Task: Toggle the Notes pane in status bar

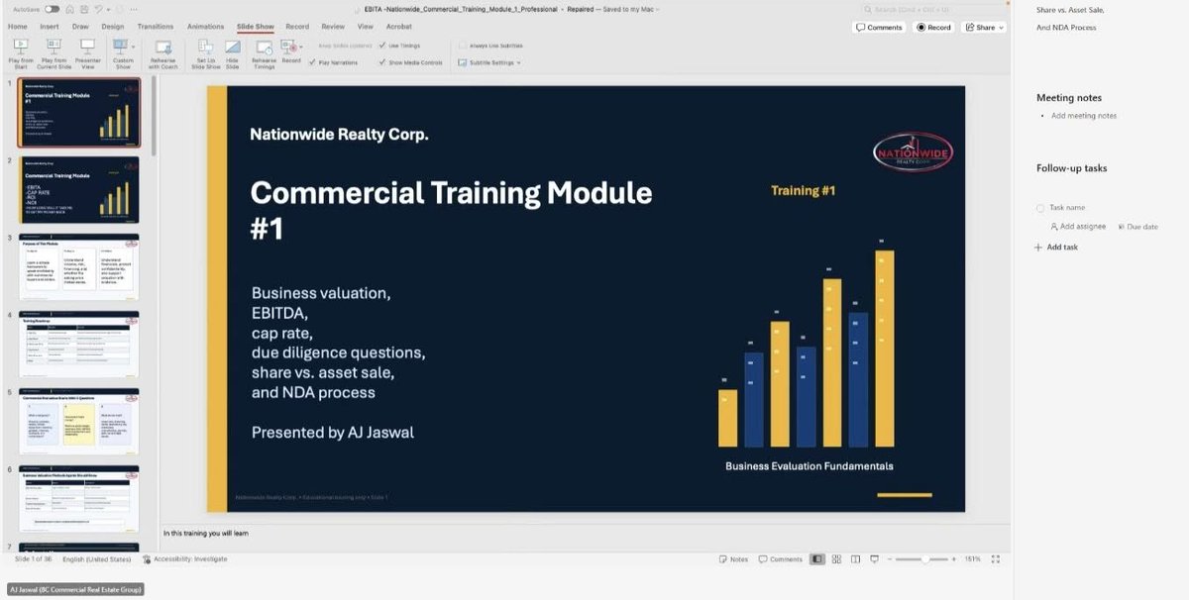Action: tap(733, 559)
